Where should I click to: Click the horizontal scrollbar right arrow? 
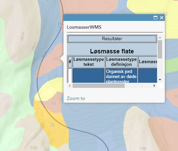(x=154, y=85)
